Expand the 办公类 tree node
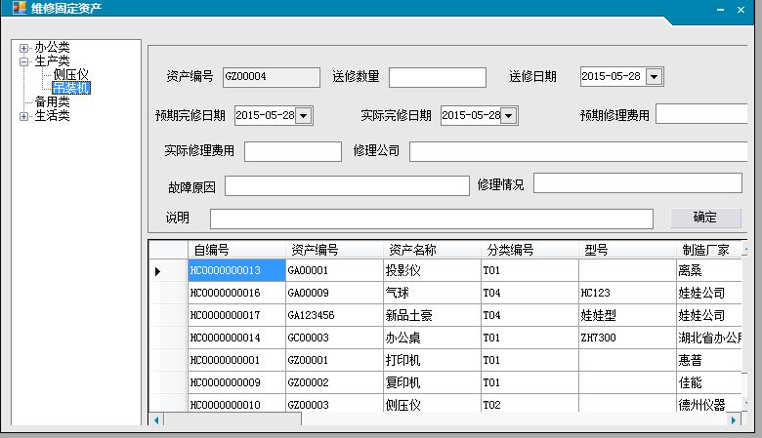Viewport: 762px width, 438px height. (24, 47)
